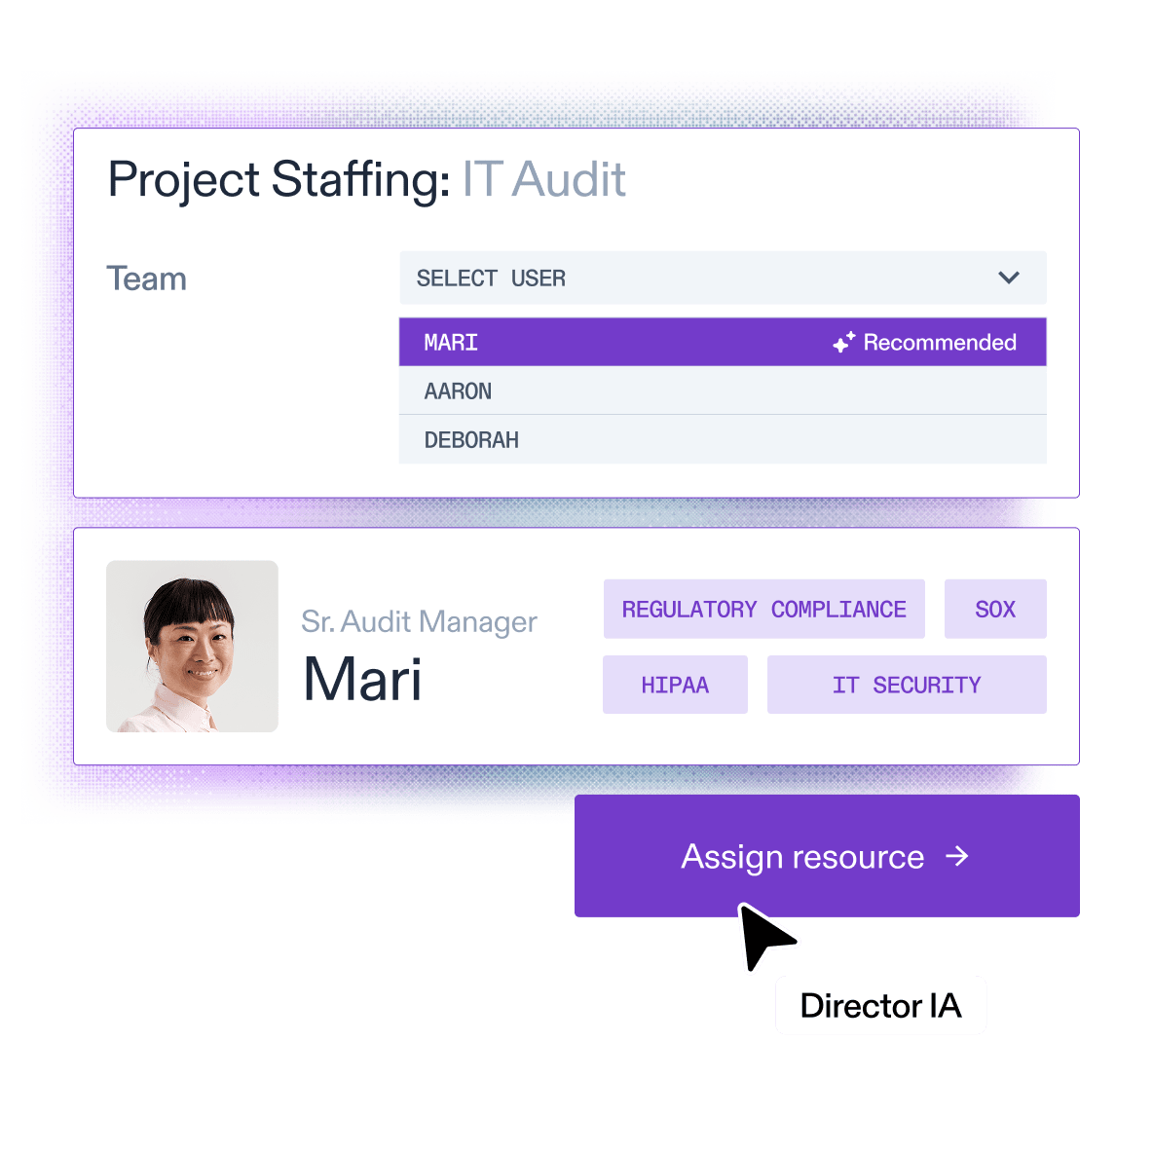Screen dimensions: 1153x1153
Task: Click the Recommended label on Mari's row
Action: tap(939, 342)
